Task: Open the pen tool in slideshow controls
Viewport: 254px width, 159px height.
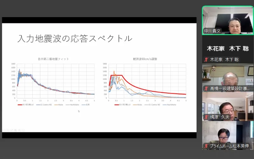Action: (x=11, y=130)
